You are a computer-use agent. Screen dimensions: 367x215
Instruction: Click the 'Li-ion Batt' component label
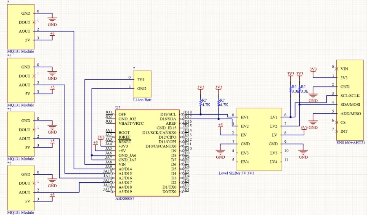142,100
